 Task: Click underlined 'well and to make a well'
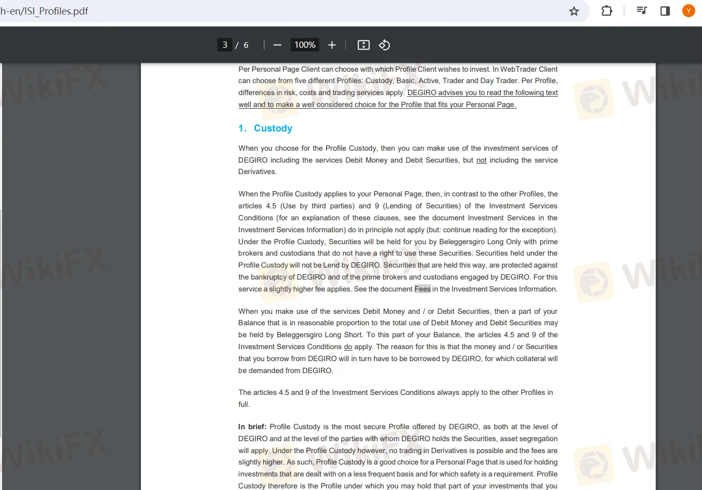point(276,104)
